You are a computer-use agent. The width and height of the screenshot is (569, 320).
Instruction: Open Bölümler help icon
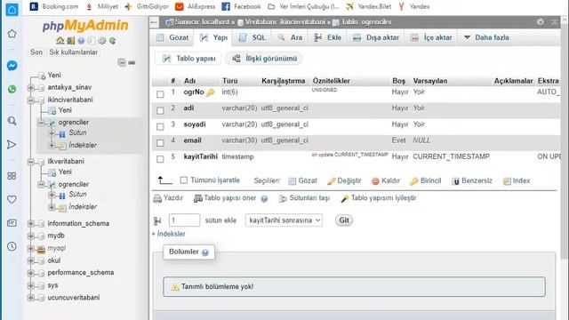coord(205,252)
